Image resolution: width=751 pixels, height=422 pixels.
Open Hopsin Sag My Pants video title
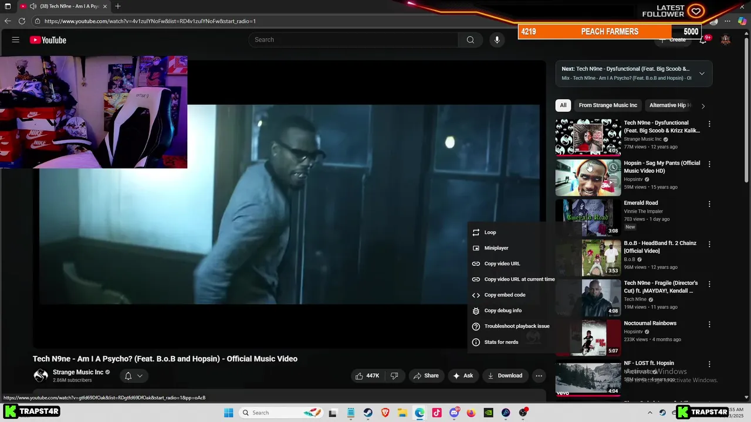coord(662,167)
